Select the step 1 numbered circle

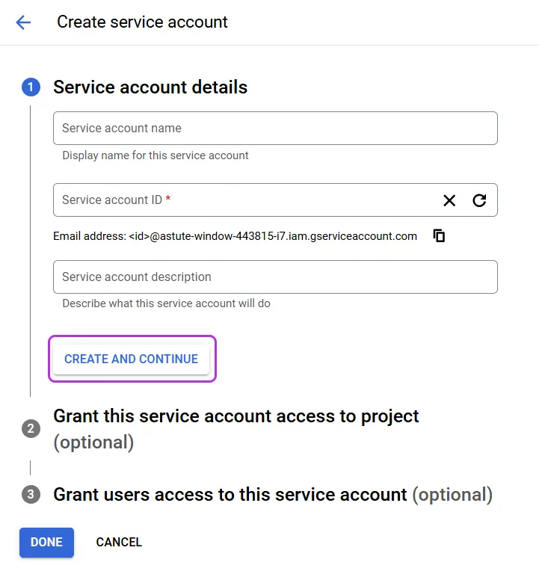click(x=31, y=87)
